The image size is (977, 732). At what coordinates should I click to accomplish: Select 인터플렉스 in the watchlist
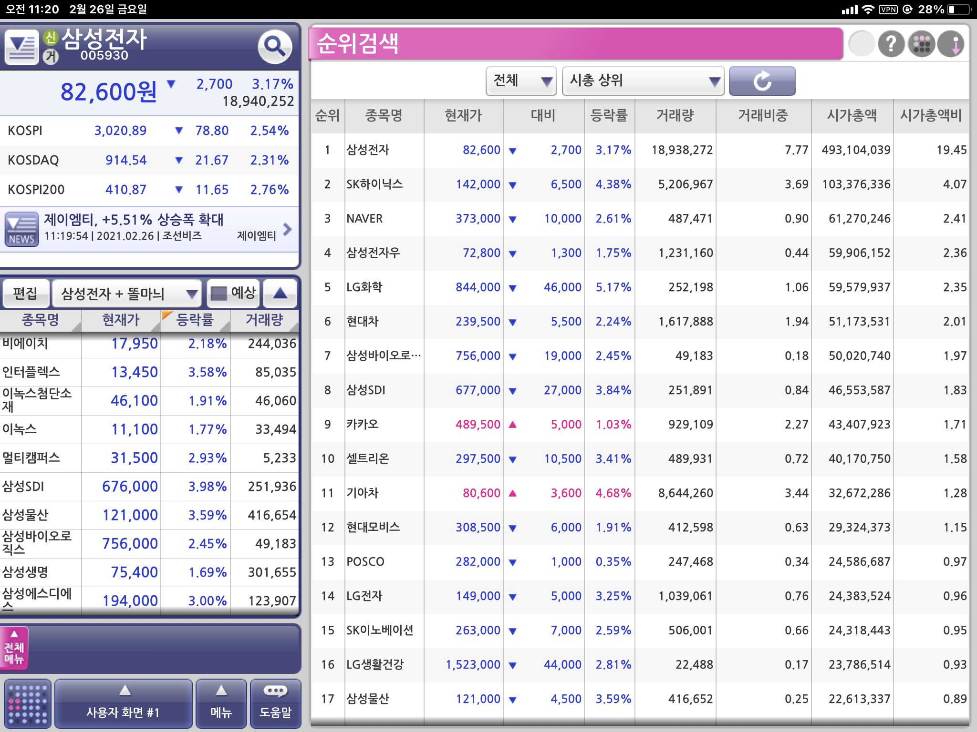click(149, 372)
